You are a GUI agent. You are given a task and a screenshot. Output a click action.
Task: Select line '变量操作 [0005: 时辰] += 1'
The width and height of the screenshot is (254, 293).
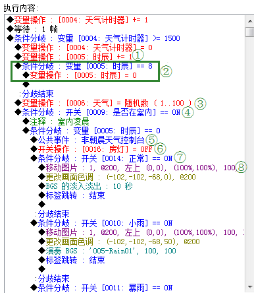(x=74, y=57)
